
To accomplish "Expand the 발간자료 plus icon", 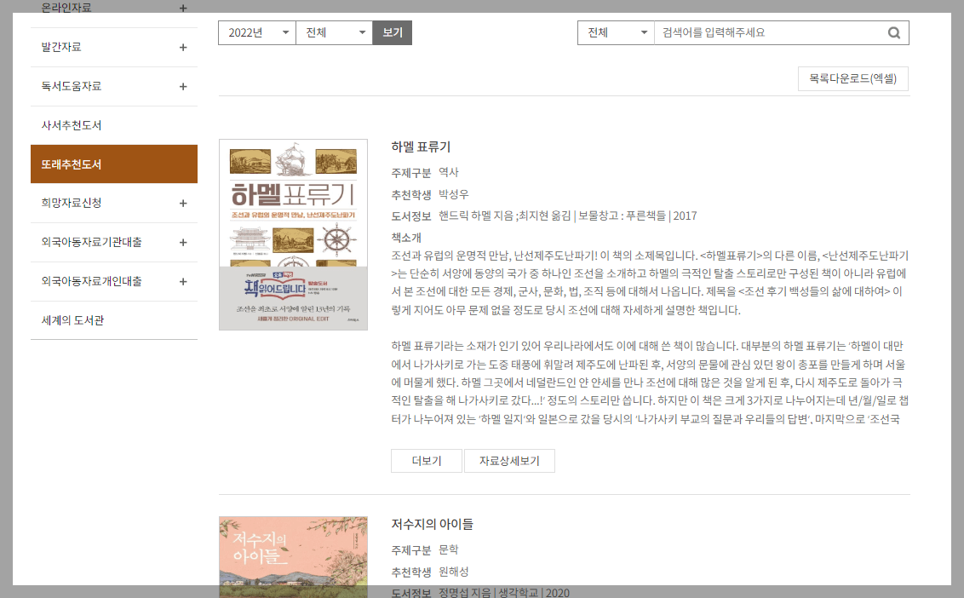I will (x=182, y=48).
